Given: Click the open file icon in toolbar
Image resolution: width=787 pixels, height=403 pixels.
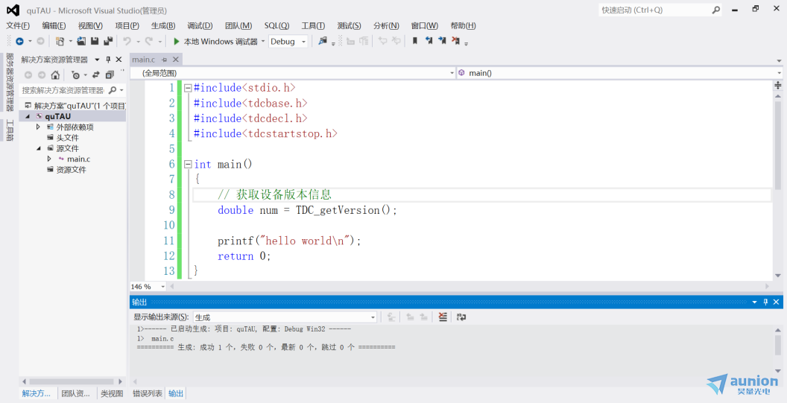Looking at the screenshot, I should [81, 41].
